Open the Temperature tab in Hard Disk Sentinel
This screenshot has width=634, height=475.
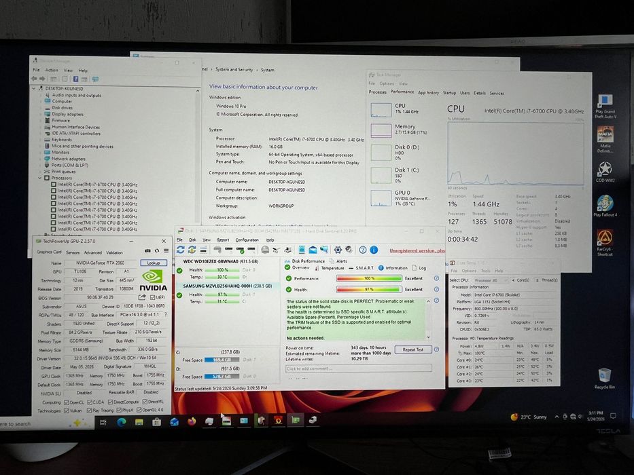tap(329, 268)
